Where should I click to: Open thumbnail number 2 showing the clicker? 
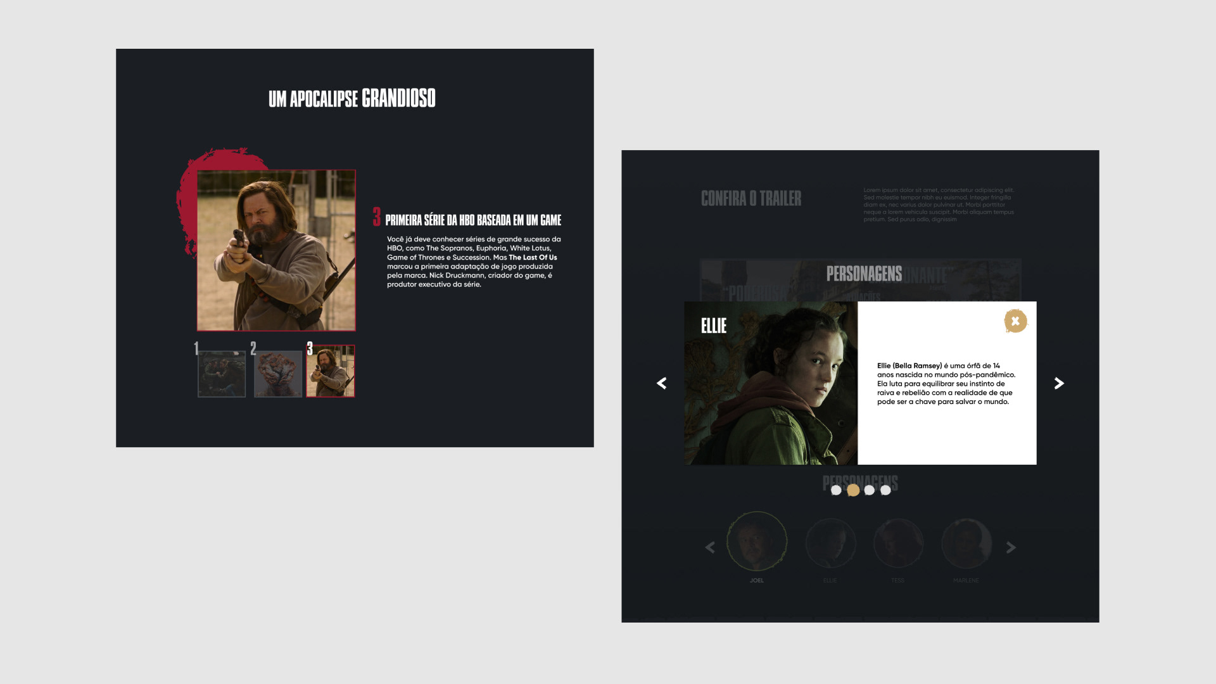pos(278,374)
